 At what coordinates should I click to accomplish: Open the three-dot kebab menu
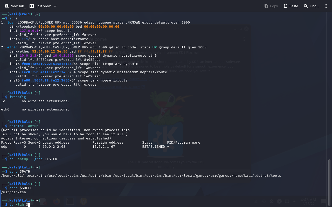(x=326, y=6)
